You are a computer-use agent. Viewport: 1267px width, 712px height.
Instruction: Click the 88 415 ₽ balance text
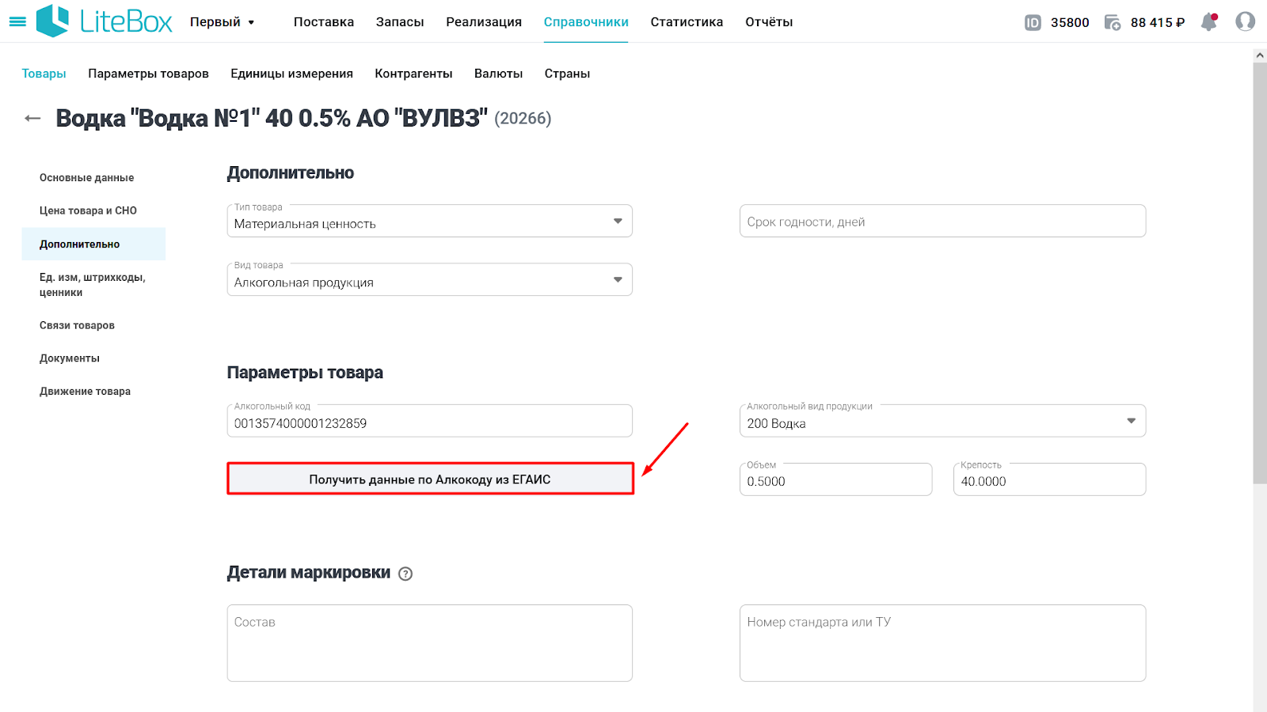tap(1158, 23)
